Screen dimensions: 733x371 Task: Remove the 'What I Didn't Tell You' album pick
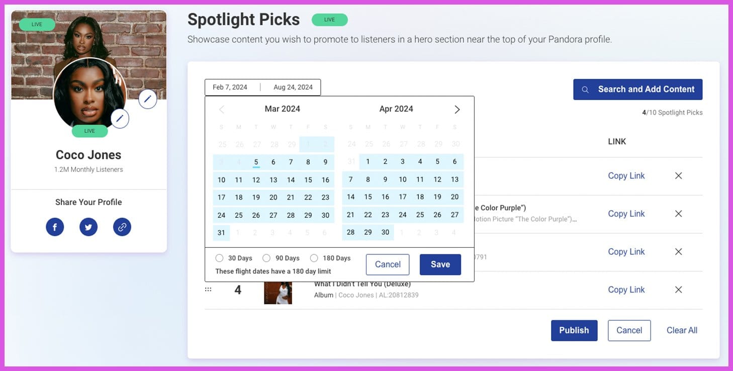[x=678, y=289]
